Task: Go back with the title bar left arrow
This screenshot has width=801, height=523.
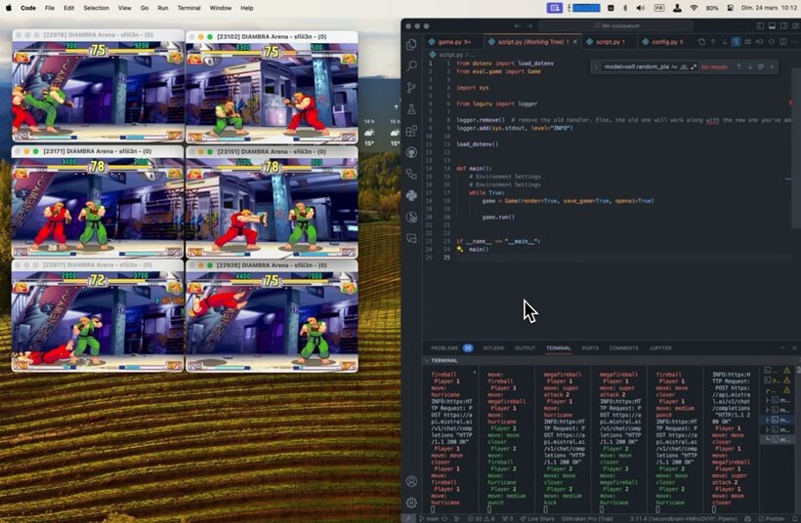Action: [517, 25]
